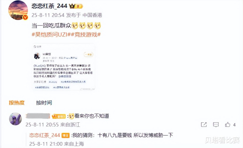The height and width of the screenshot is (148, 243).
Task: Sort comments by 按时间
Action: coord(44,103)
